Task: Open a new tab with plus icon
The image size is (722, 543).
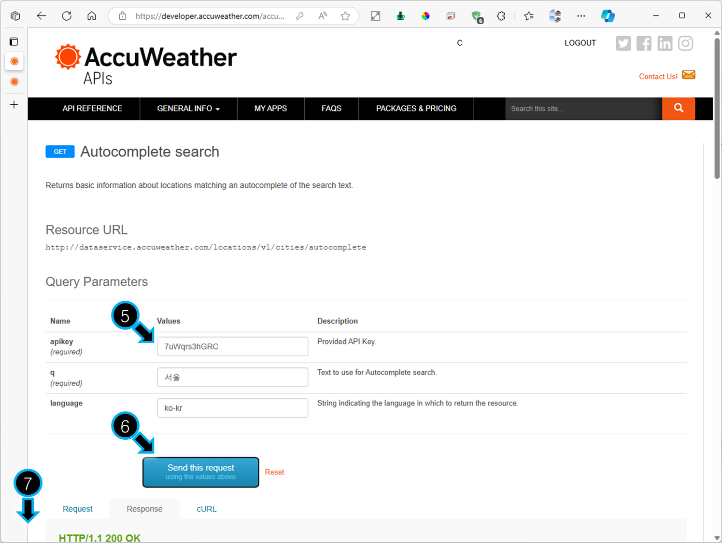Action: 14,105
